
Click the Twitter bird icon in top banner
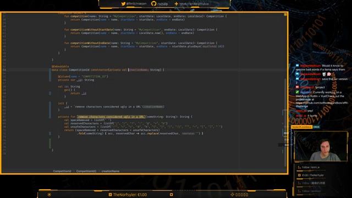click(x=123, y=4)
